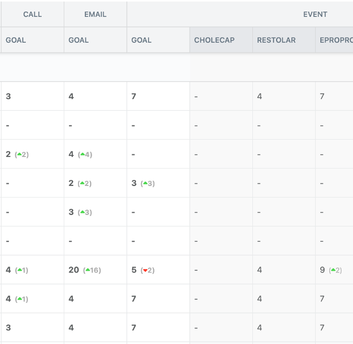Click the partially visible EPROPRO column header

[336, 40]
